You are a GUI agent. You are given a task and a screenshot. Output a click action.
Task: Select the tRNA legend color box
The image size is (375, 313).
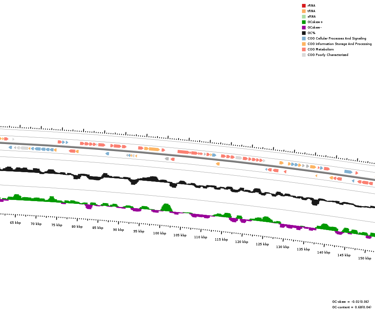[304, 11]
